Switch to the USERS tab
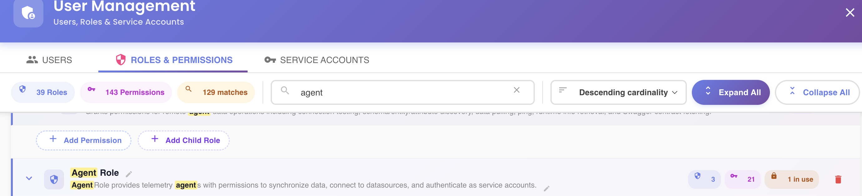The height and width of the screenshot is (196, 862). click(x=49, y=60)
